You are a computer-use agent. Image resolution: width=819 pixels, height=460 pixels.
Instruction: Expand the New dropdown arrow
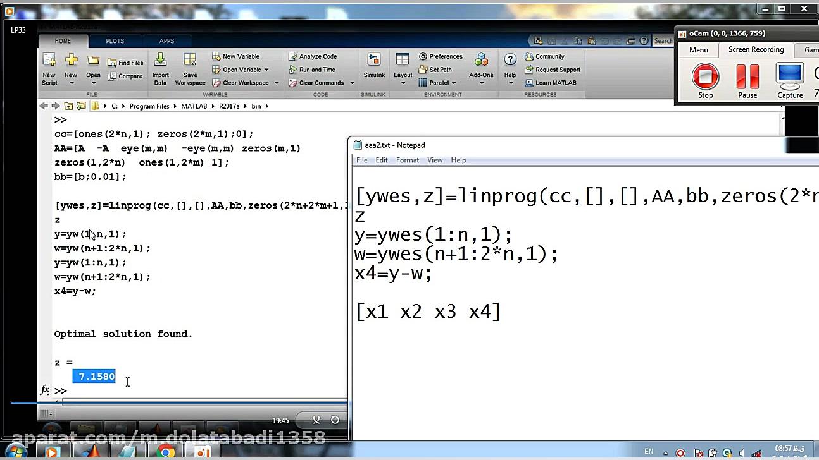[71, 83]
